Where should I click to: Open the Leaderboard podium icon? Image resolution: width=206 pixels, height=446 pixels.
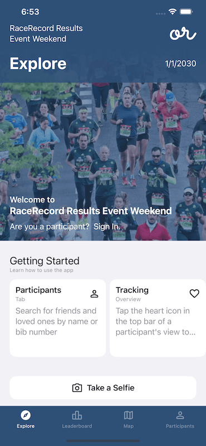(x=77, y=415)
